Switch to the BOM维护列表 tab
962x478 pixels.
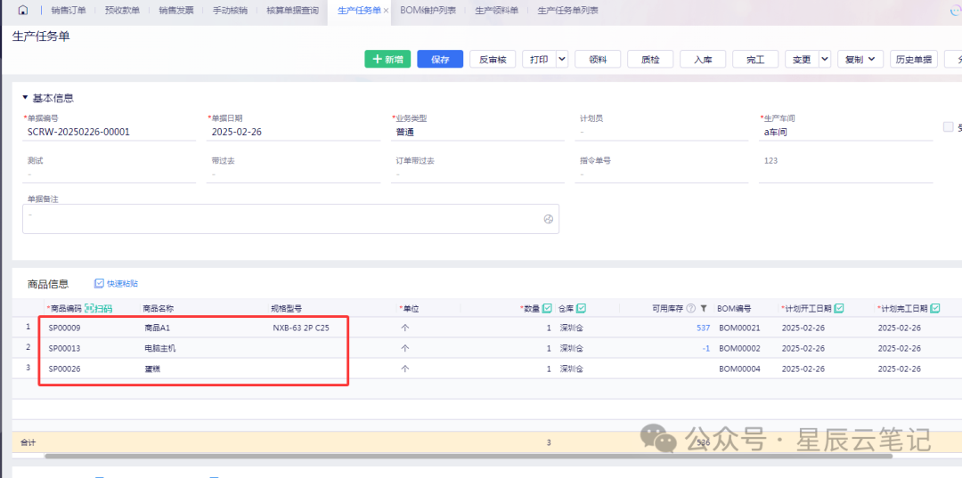[x=428, y=11]
